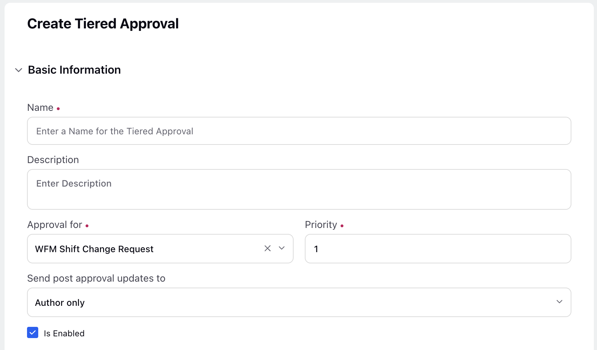Click the required marker beside Name

[58, 109]
